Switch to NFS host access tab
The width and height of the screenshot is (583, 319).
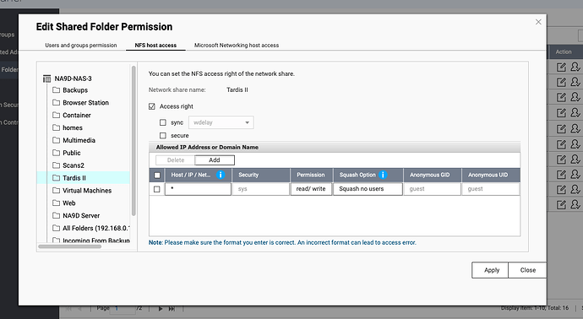point(155,46)
